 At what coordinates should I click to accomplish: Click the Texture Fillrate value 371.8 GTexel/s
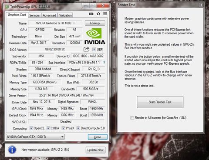[91, 76]
